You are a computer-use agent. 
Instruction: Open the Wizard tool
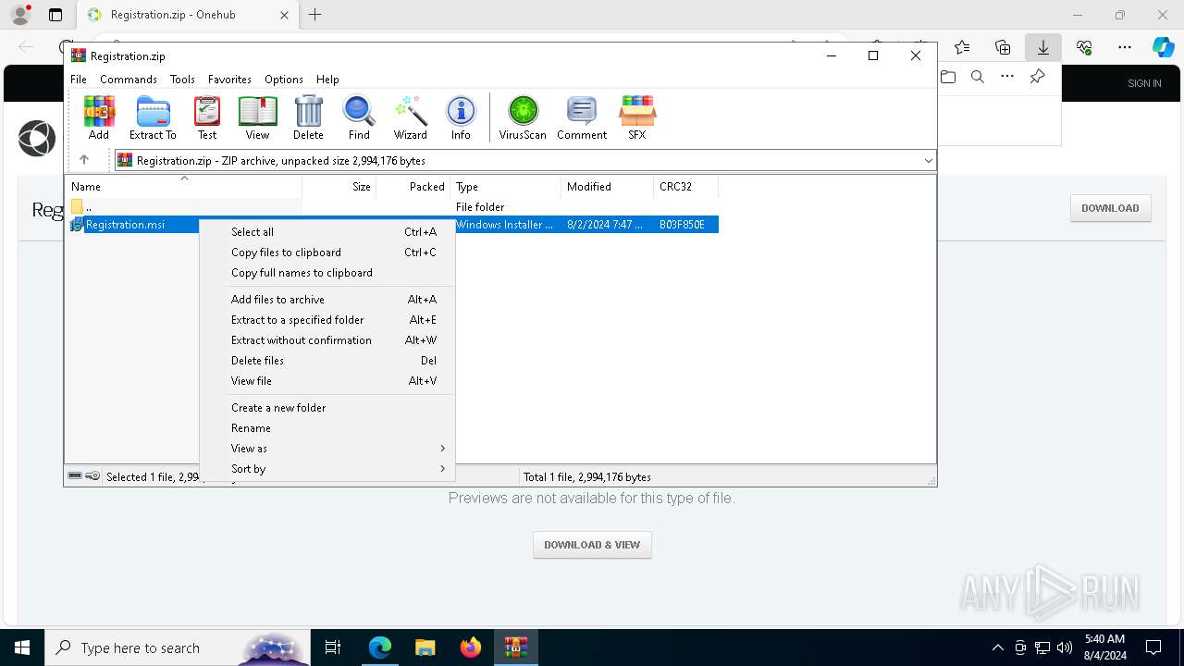(x=410, y=117)
